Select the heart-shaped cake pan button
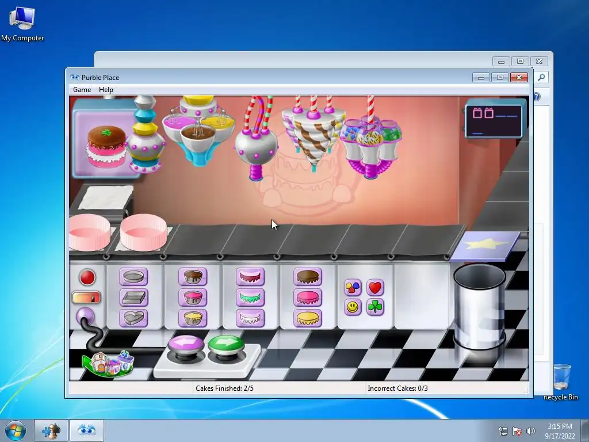589x442 pixels. [x=133, y=318]
